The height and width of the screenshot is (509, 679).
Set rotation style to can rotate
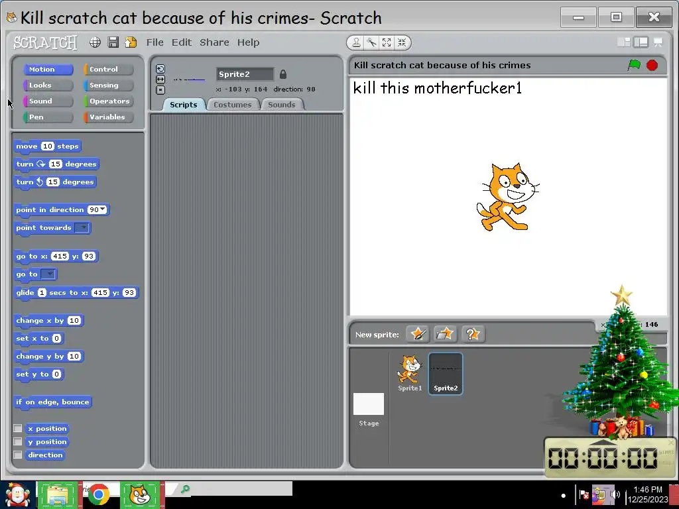pos(160,69)
